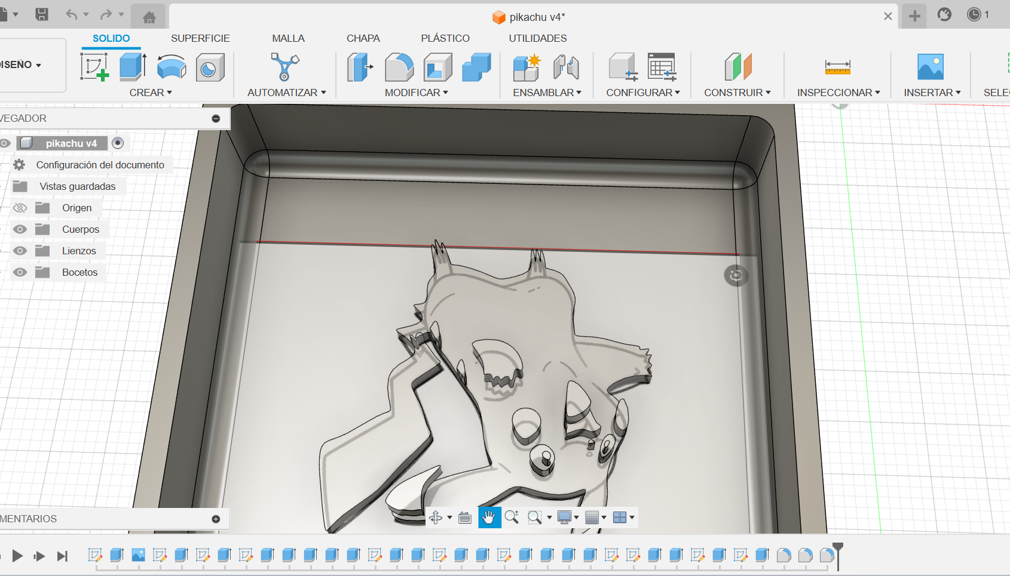Switch to the SUPERFICIE tab
The image size is (1010, 576).
tap(200, 38)
